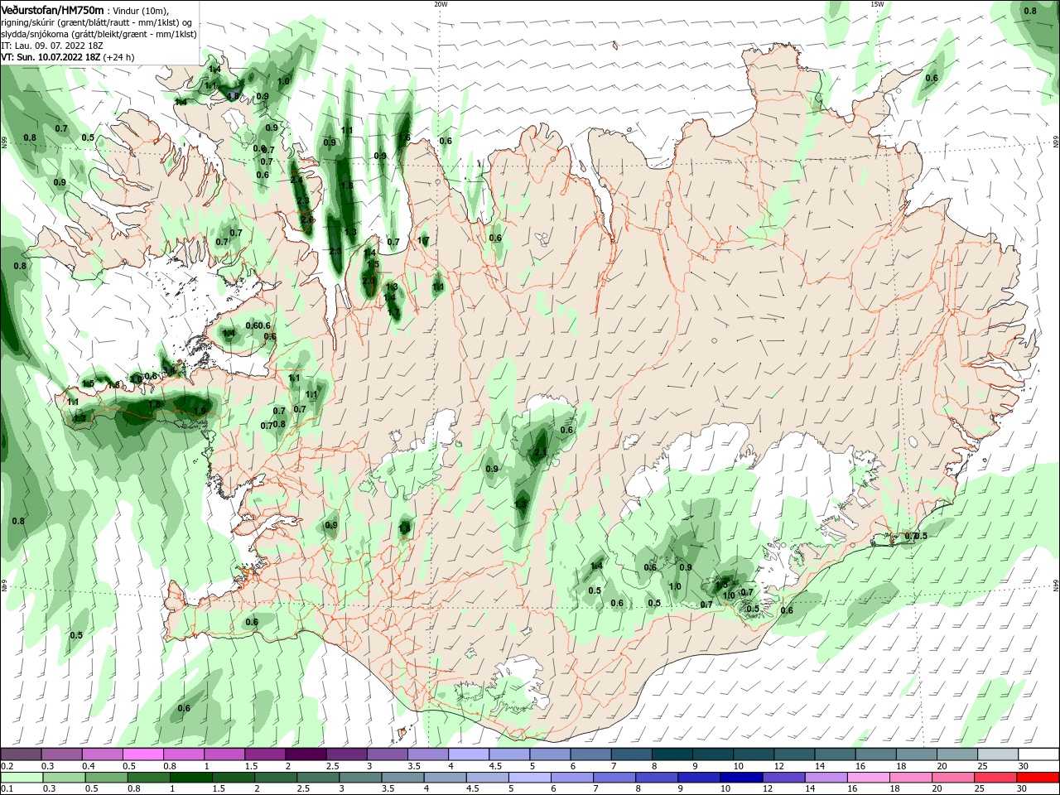Viewport: 1060px width, 795px height.
Task: Click the 'Veðurstofan/HM750m' title text
Action: (x=52, y=9)
